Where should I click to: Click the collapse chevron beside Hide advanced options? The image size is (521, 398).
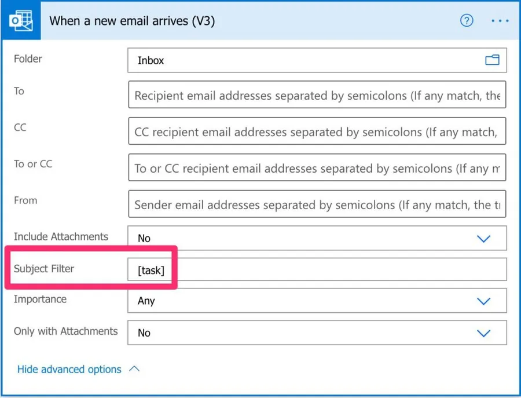tap(134, 369)
